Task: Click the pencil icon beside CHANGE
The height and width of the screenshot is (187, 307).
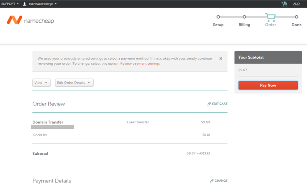Action: click(211, 181)
